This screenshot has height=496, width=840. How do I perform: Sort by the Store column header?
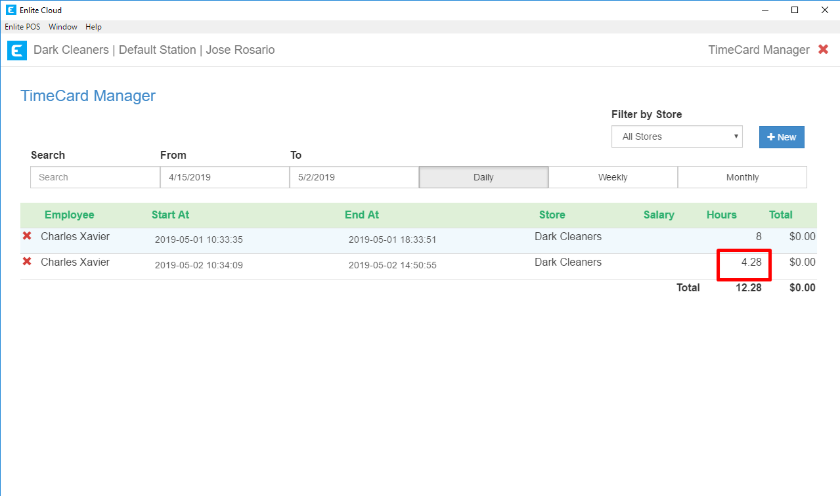point(552,215)
